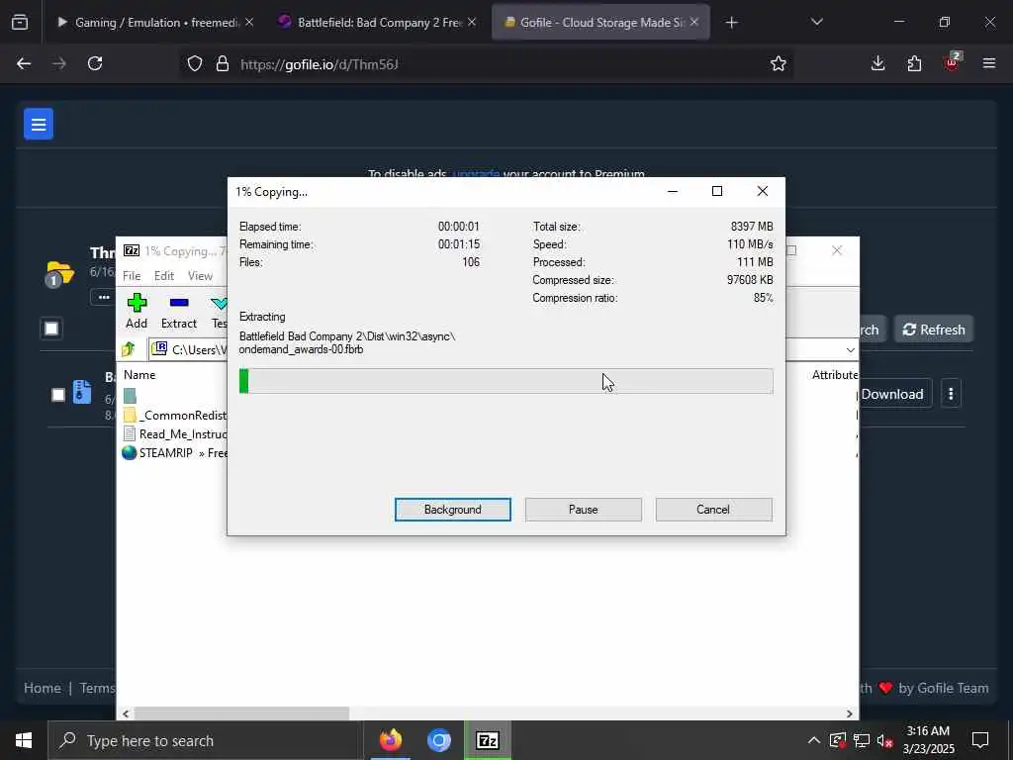Click the Chrome taskbar icon
This screenshot has height=760, width=1013.
(x=438, y=740)
